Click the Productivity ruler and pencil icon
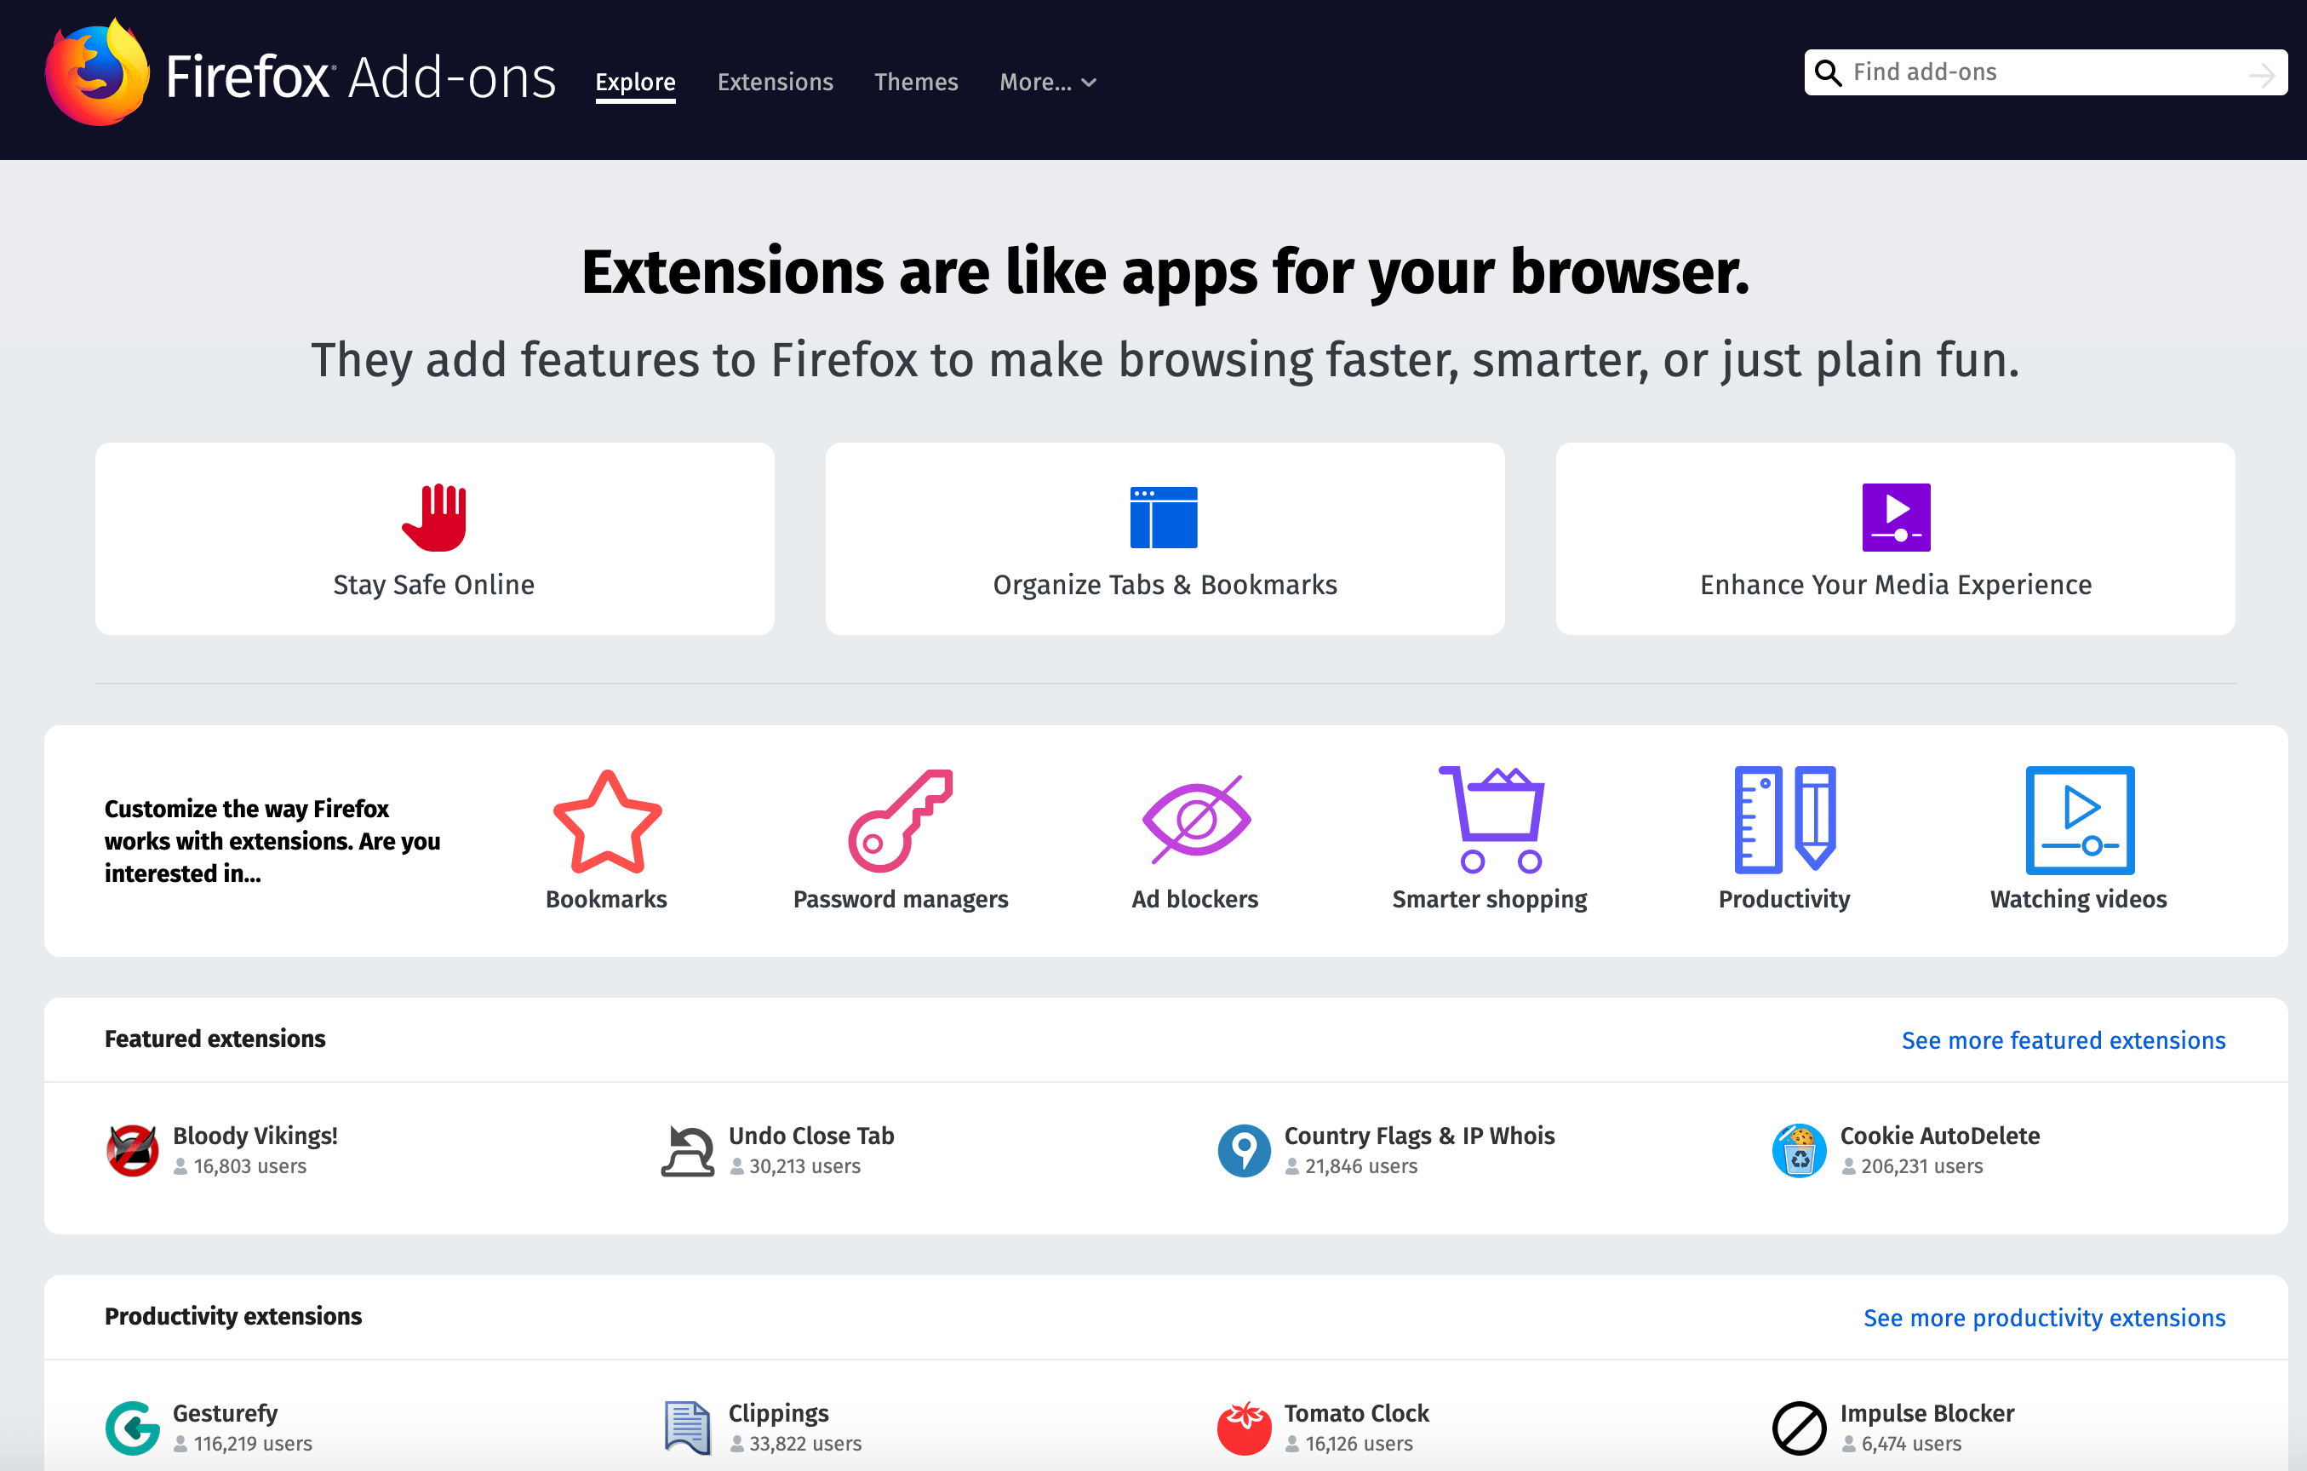This screenshot has height=1471, width=2307. (1785, 820)
